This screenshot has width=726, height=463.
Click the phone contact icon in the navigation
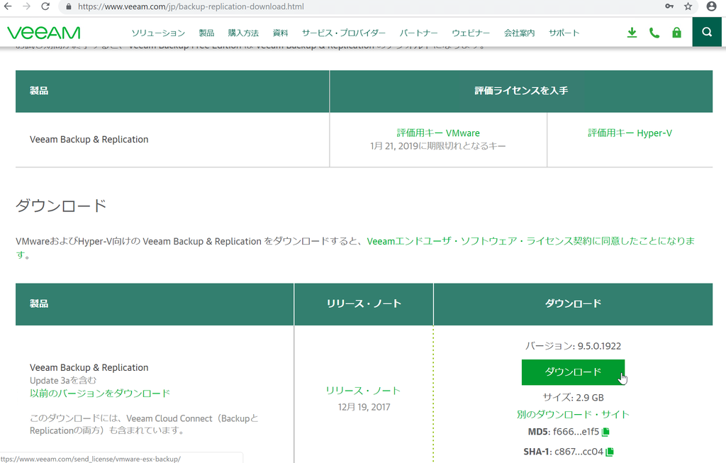coord(654,32)
